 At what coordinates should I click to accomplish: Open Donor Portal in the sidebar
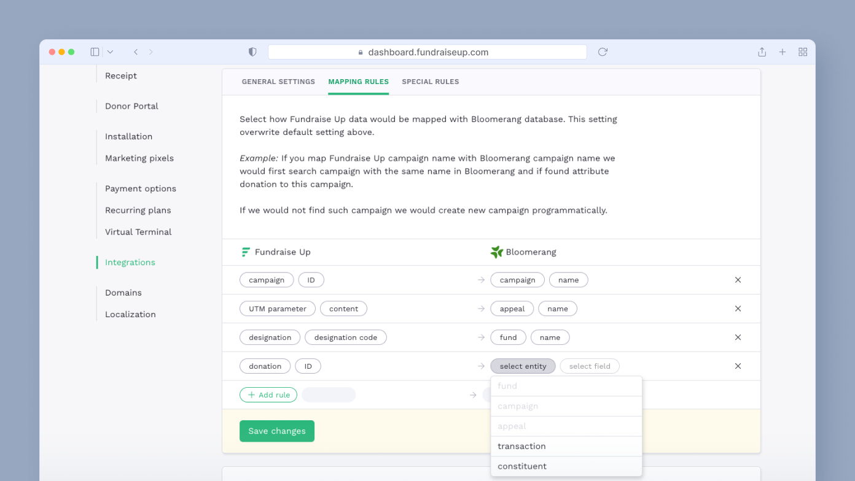131,106
